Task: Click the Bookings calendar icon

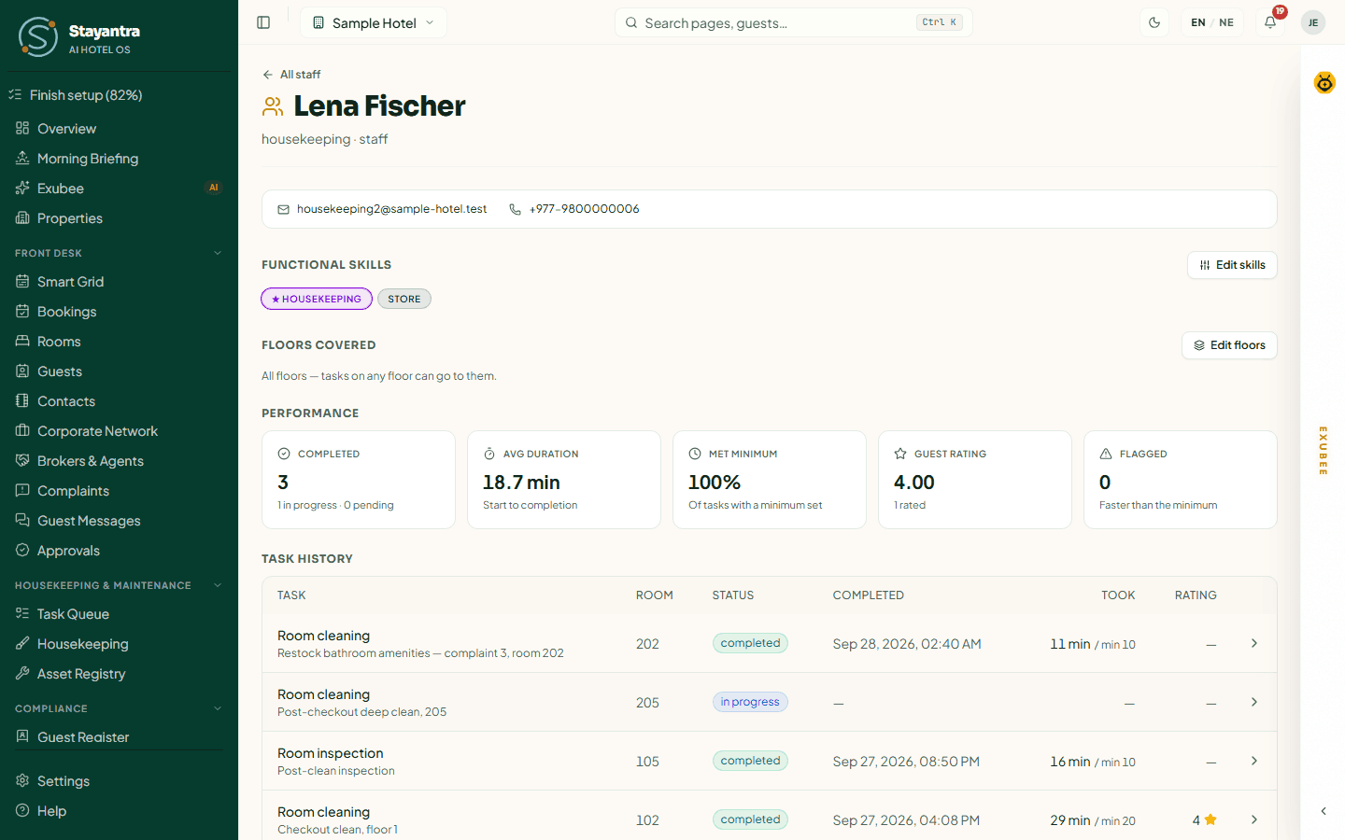Action: point(22,311)
